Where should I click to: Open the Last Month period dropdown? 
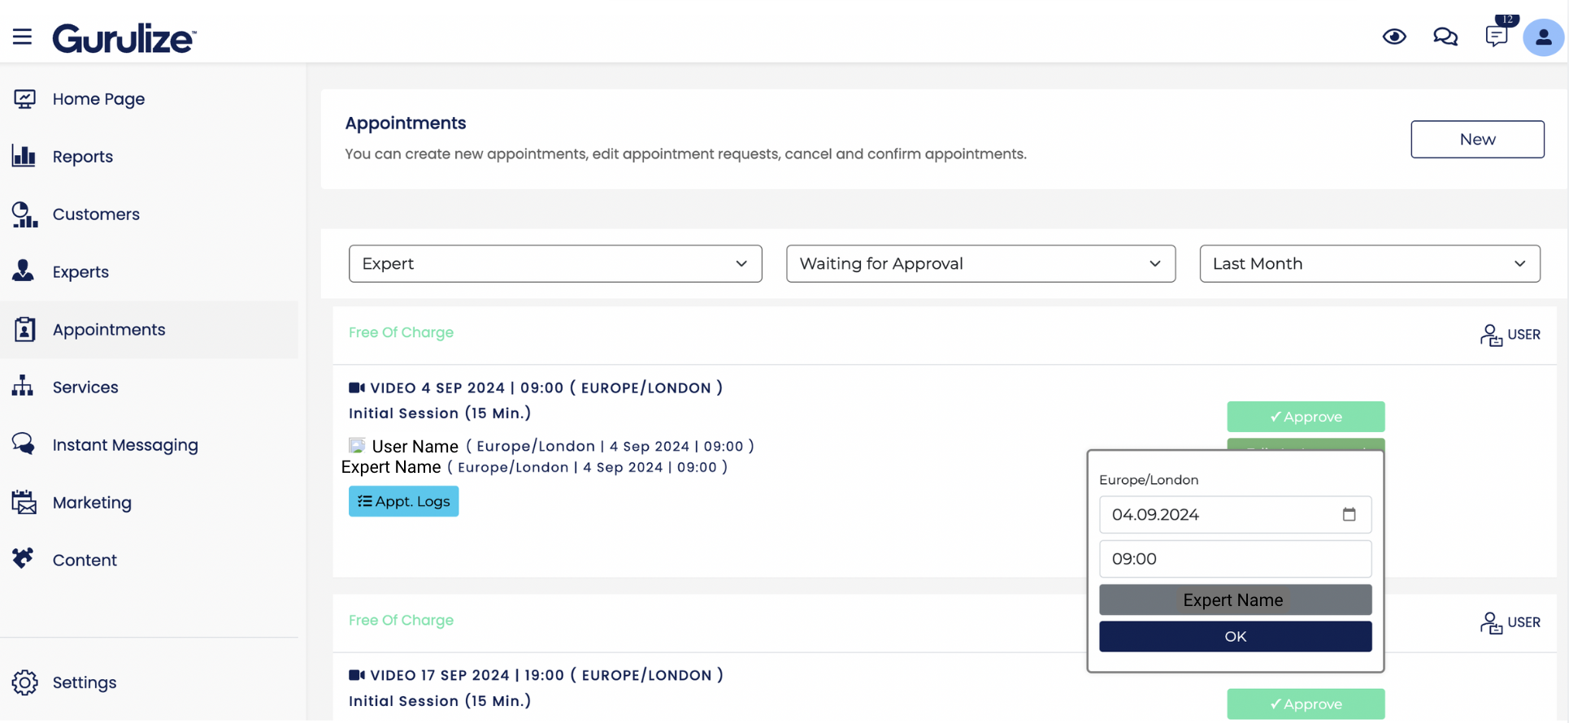click(1370, 264)
